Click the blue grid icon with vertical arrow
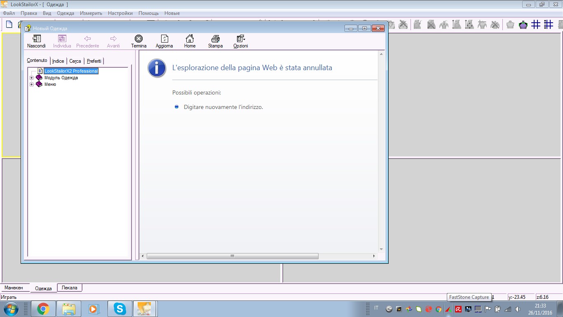Image resolution: width=563 pixels, height=317 pixels. coord(549,24)
